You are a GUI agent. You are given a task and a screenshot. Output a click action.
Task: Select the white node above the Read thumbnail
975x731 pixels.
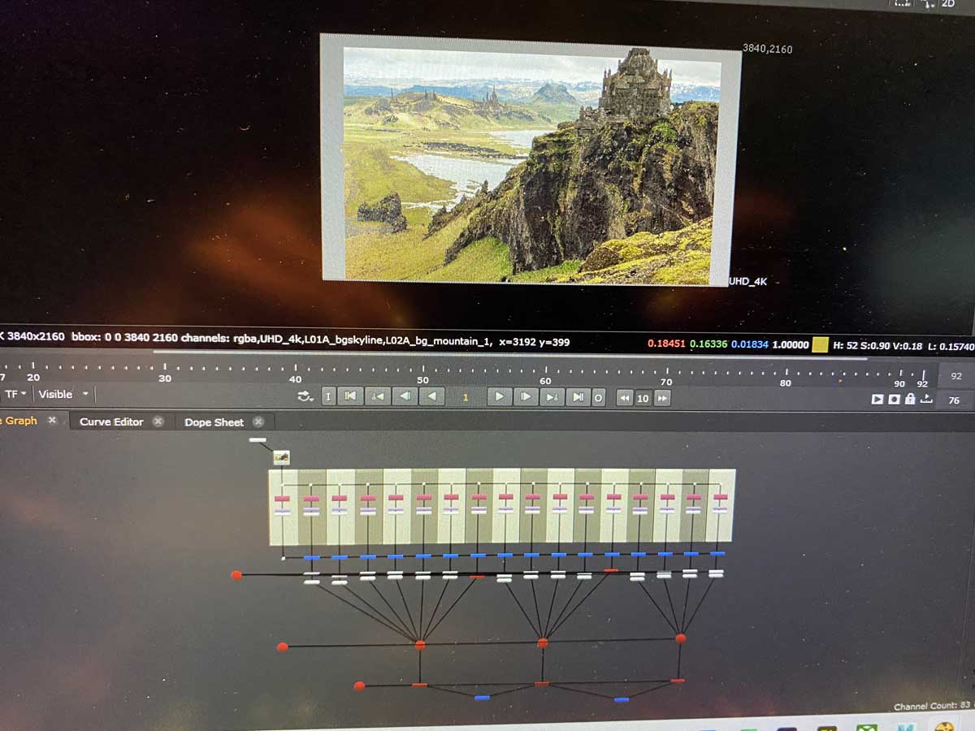tap(258, 440)
